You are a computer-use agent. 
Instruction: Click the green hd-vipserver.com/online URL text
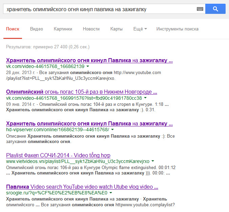58,129
